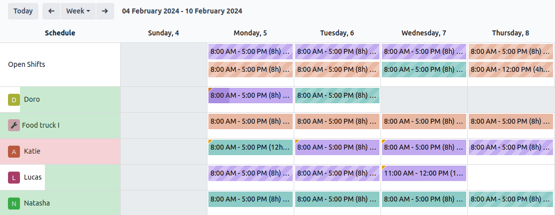
Task: Click the previous week arrow button
Action: 51,11
